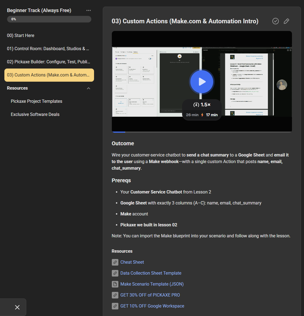This screenshot has height=316, width=304.
Task: Set the 1.5× playback speed option
Action: [x=202, y=105]
